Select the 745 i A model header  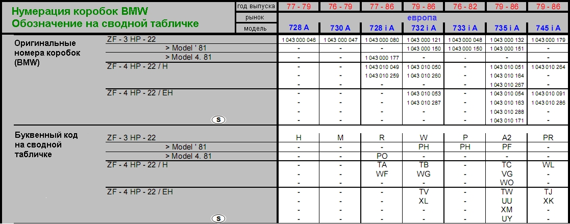tap(549, 28)
